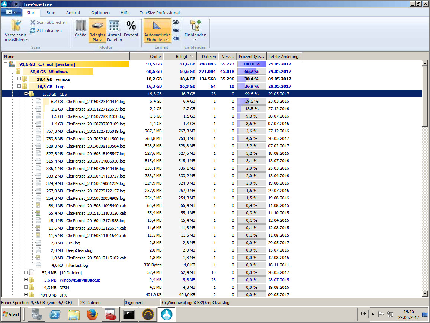
Task: Open the Scan ribbon tab
Action: pyautogui.click(x=51, y=13)
